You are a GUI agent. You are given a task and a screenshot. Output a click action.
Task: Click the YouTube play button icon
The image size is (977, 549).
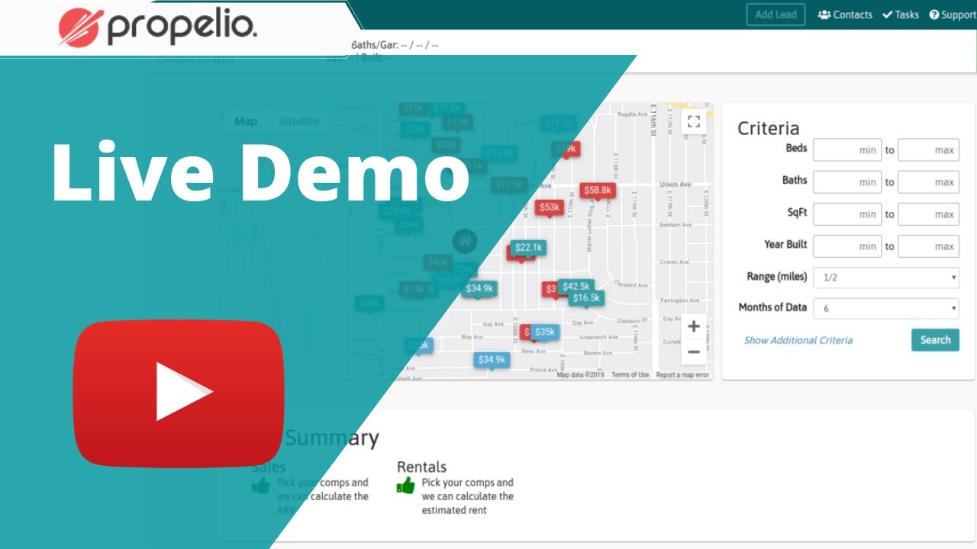click(179, 393)
